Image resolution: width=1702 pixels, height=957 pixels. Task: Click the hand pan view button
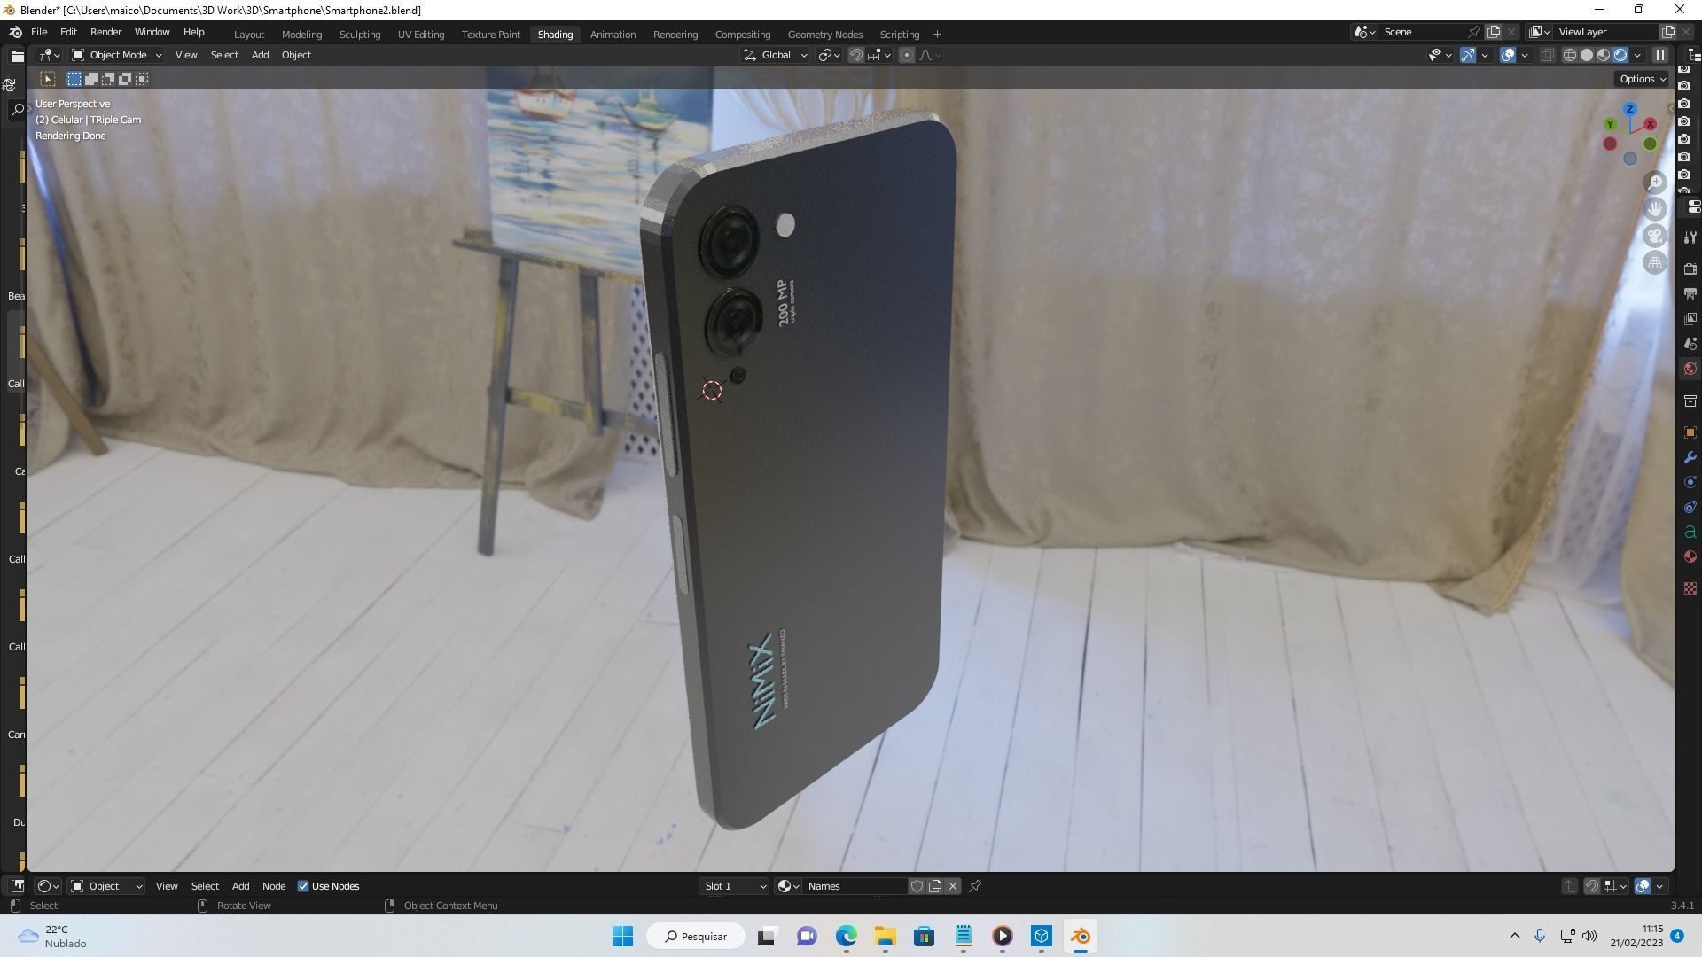pos(1655,209)
